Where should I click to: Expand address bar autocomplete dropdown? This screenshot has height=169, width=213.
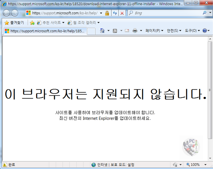101,13
